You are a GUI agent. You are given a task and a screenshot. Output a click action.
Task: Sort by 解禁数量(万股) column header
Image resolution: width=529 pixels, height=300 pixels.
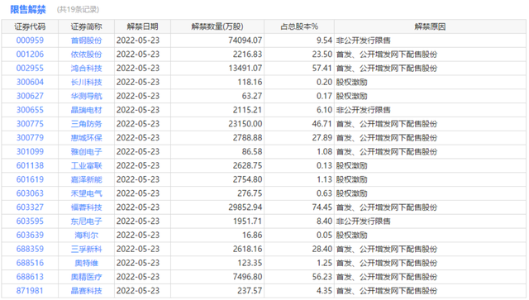click(x=217, y=26)
